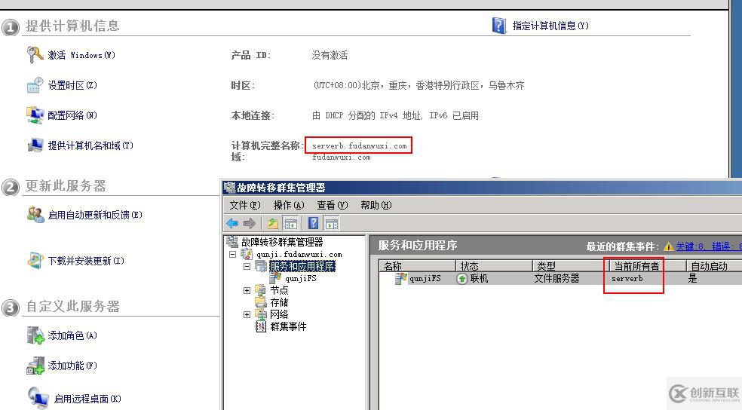Click the computer name and domain icon
742x410 pixels.
coord(35,145)
